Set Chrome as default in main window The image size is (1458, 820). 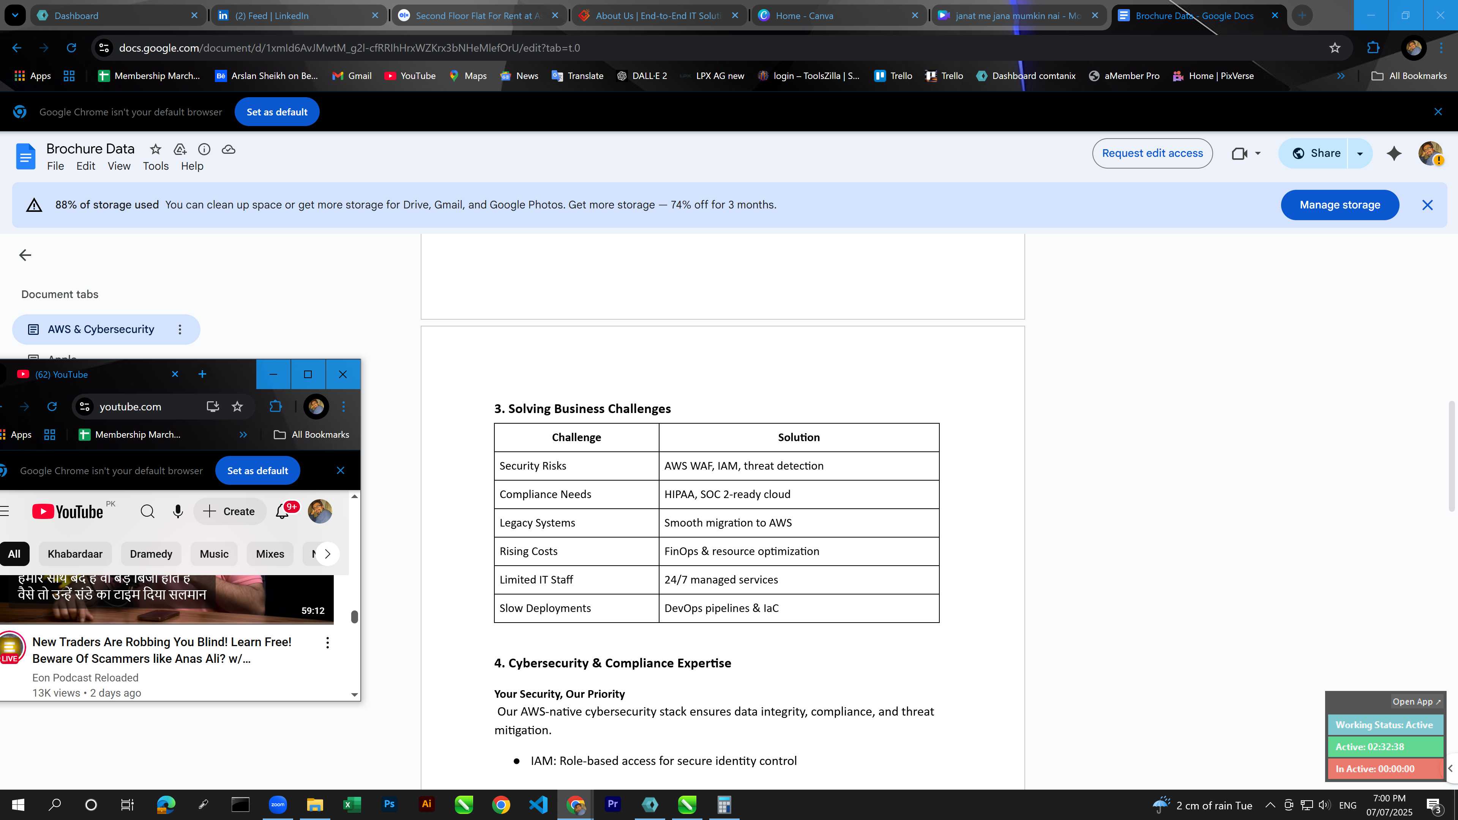(x=277, y=112)
